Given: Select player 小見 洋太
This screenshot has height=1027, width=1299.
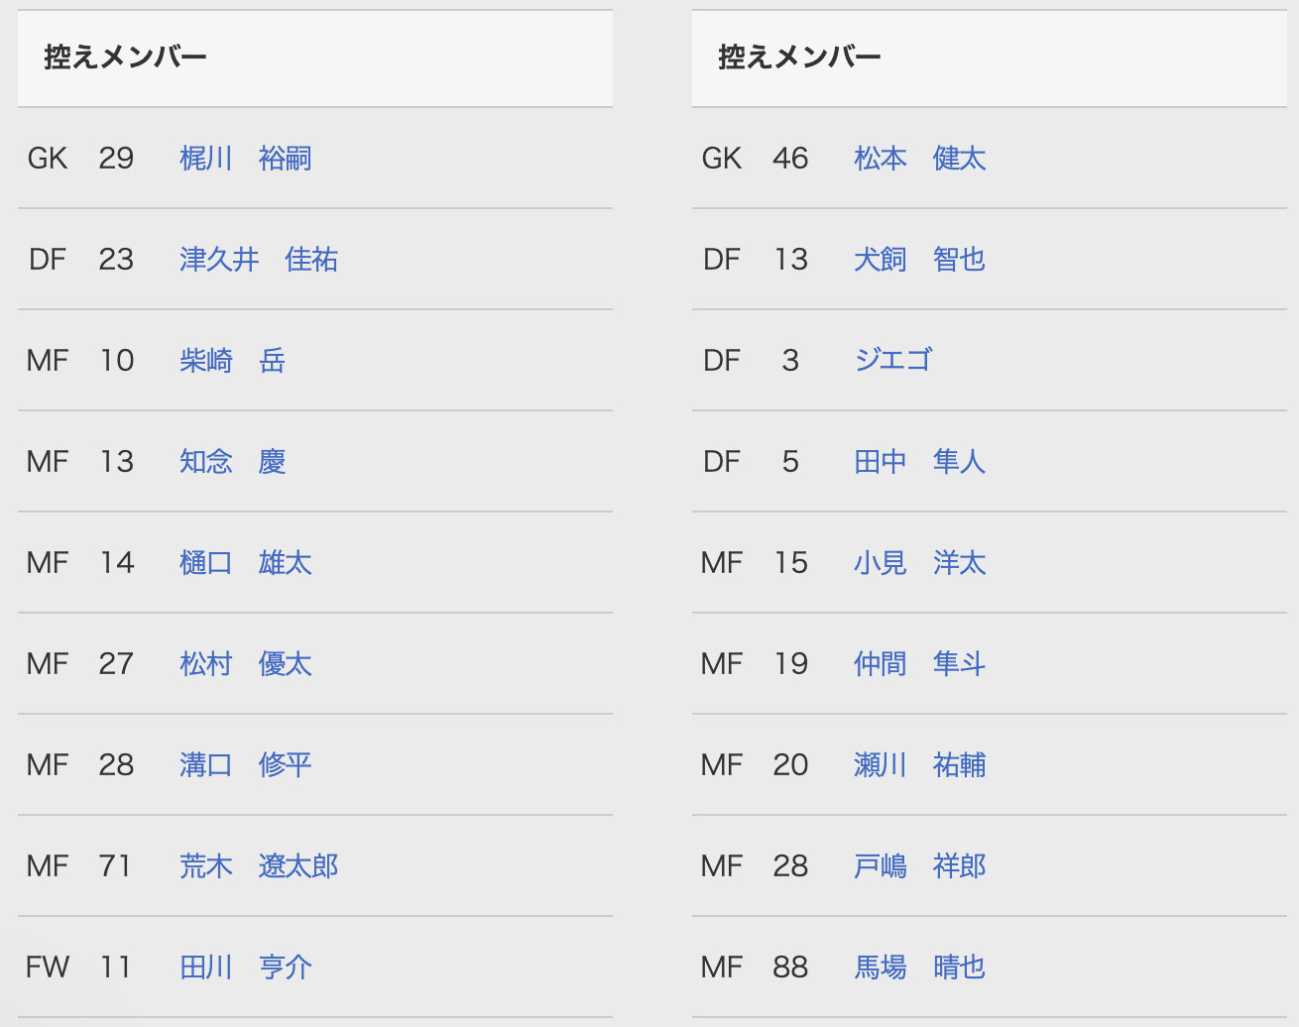Looking at the screenshot, I should click(920, 563).
